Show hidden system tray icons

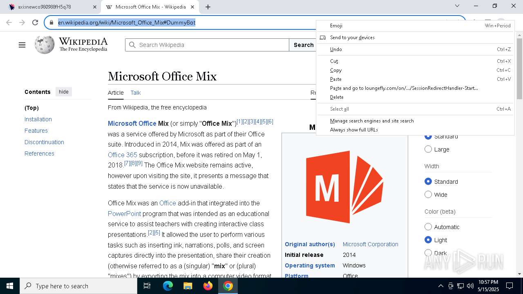pyautogui.click(x=440, y=286)
